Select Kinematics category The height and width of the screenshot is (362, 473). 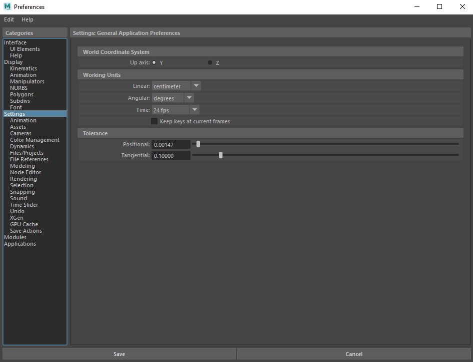23,68
